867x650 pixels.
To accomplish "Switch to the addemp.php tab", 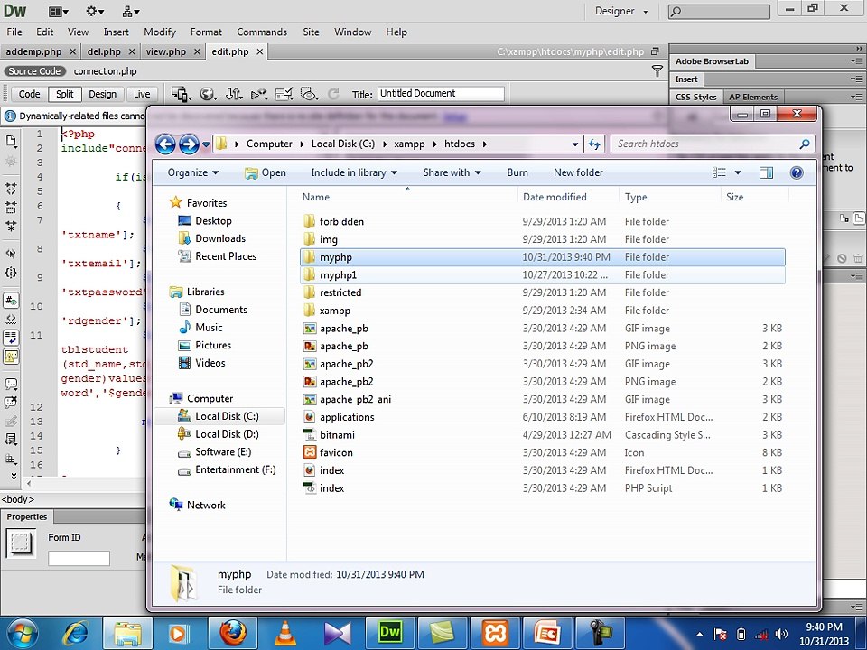I will point(33,52).
